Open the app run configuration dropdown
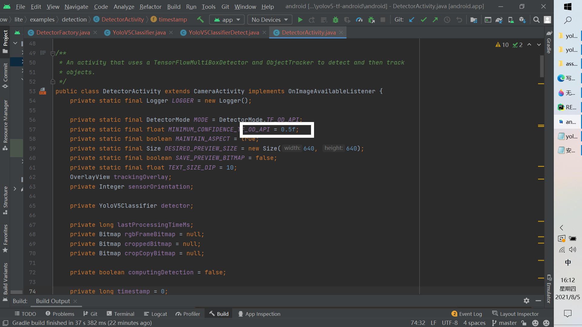The width and height of the screenshot is (582, 327). [x=227, y=20]
